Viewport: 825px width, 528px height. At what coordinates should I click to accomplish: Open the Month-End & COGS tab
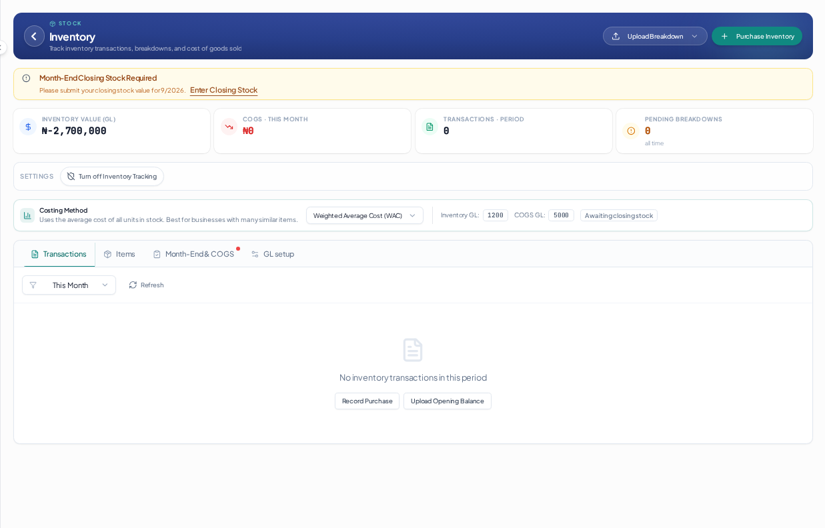point(193,254)
